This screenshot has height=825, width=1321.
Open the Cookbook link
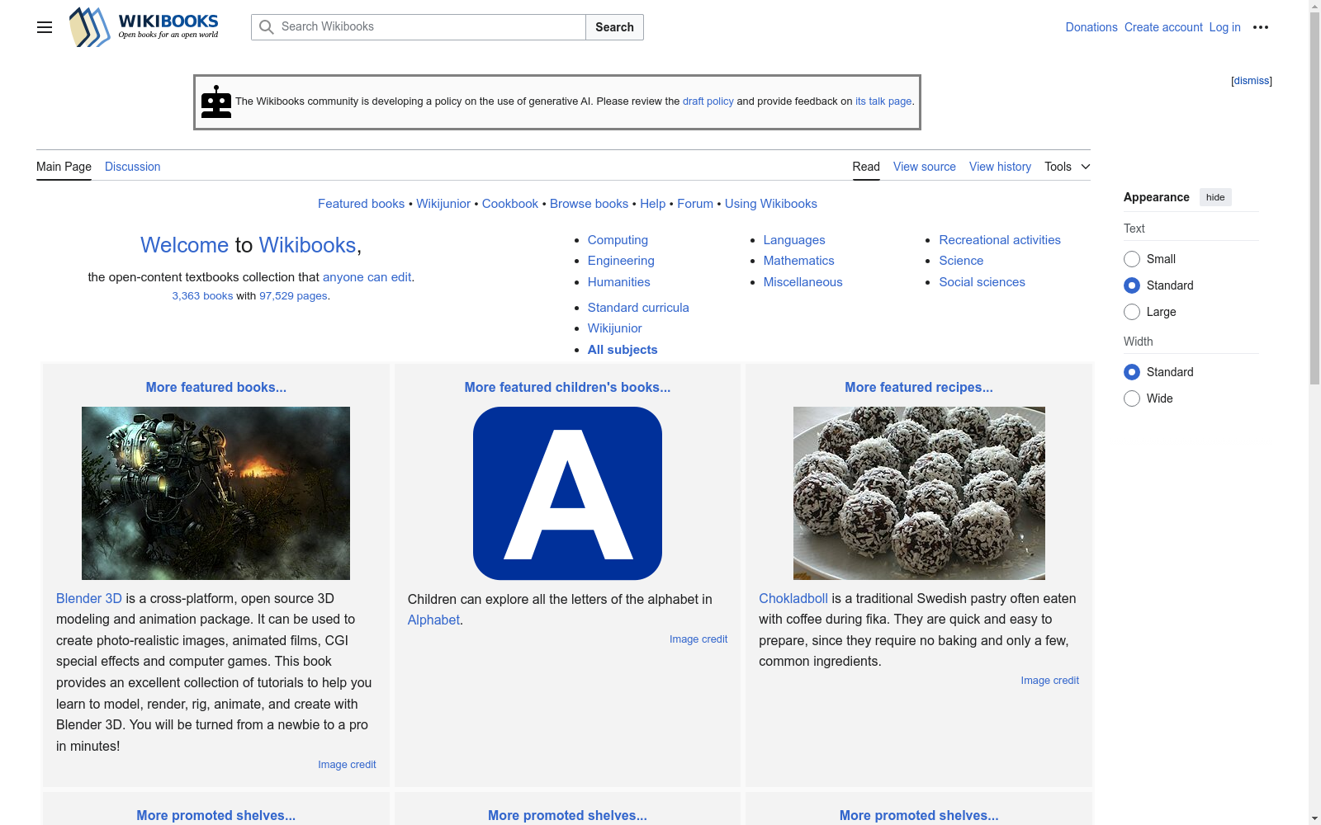510,204
